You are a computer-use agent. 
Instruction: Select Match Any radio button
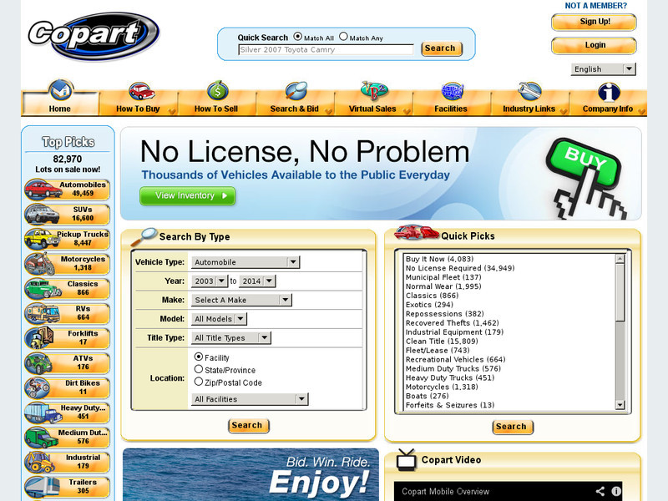(343, 37)
